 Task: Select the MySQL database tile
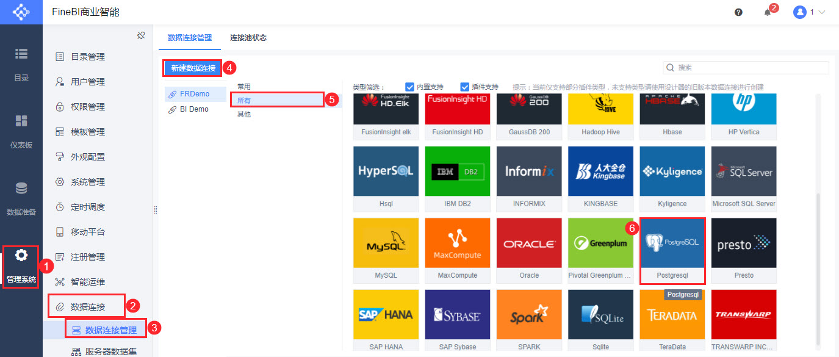[x=386, y=251]
